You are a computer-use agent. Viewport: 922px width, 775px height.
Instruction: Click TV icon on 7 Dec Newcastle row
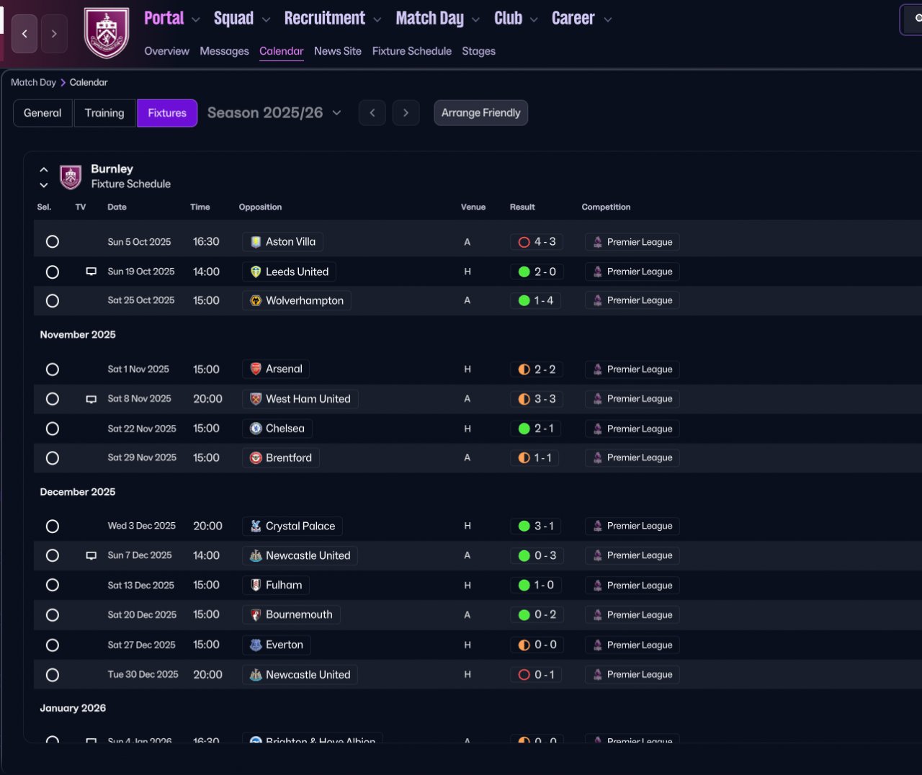91,556
